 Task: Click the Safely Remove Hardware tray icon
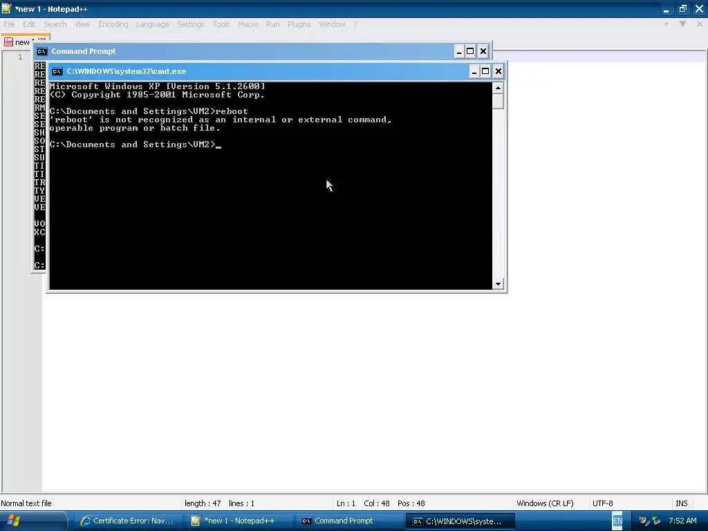tap(656, 521)
